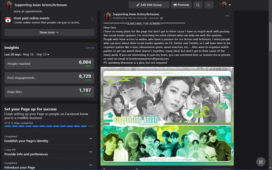Click the Host paid online events calendar icon

[x=8, y=20]
